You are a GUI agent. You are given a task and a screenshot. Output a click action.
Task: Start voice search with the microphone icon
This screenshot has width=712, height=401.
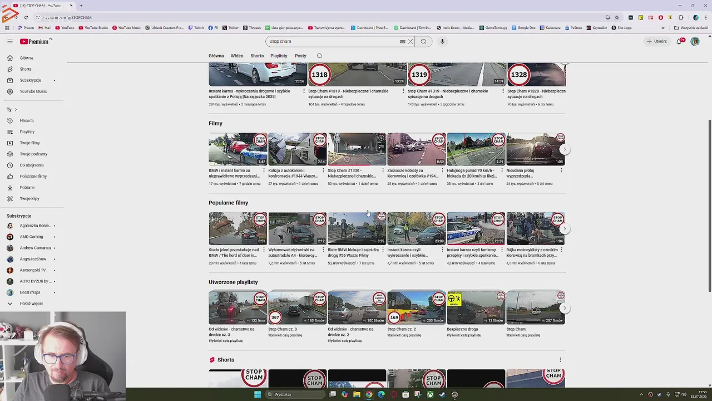click(442, 41)
